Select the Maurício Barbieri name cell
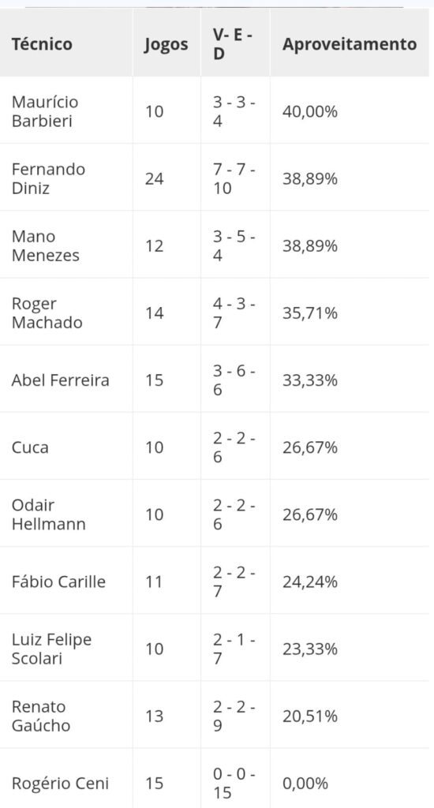 point(45,111)
